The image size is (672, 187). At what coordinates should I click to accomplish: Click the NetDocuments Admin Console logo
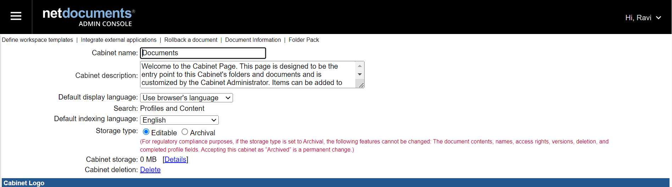pyautogui.click(x=89, y=17)
